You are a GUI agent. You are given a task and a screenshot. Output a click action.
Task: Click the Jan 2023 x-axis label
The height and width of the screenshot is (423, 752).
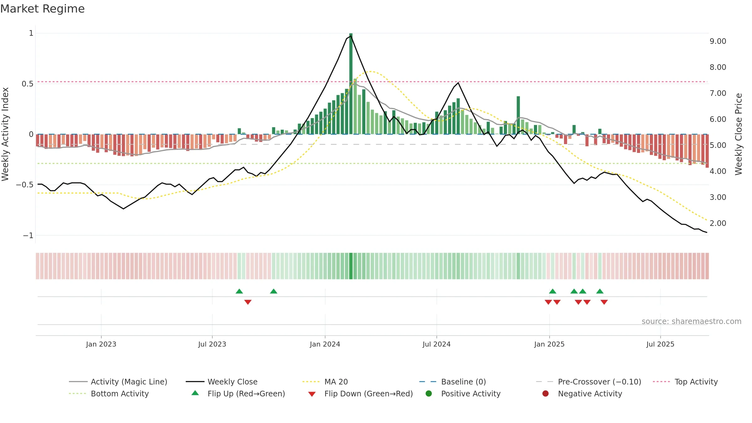[101, 344]
